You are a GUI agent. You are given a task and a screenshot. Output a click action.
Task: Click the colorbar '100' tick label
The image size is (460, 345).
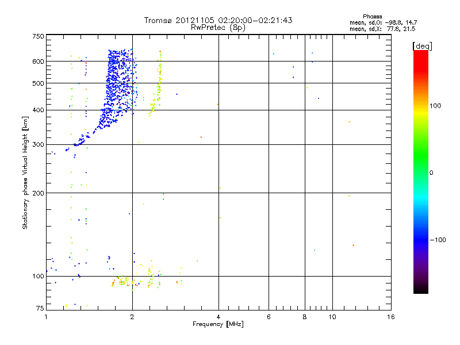[x=435, y=106]
